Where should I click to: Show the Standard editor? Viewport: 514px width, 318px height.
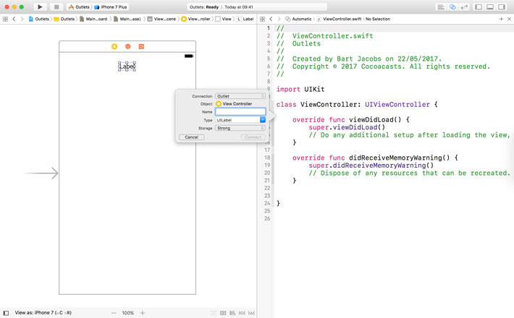tap(441, 7)
